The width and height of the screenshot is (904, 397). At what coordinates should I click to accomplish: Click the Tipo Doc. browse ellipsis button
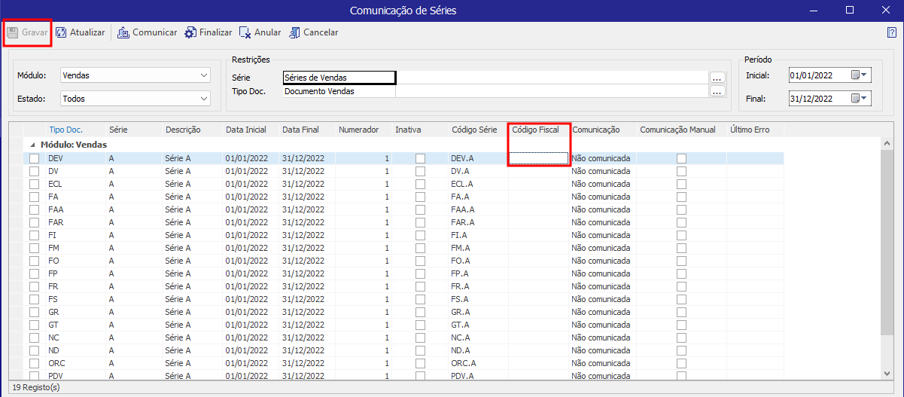click(x=717, y=91)
